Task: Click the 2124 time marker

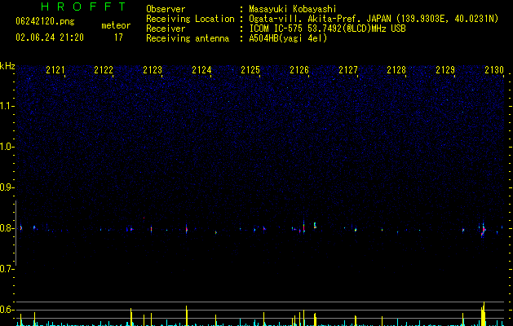Action: click(x=201, y=70)
